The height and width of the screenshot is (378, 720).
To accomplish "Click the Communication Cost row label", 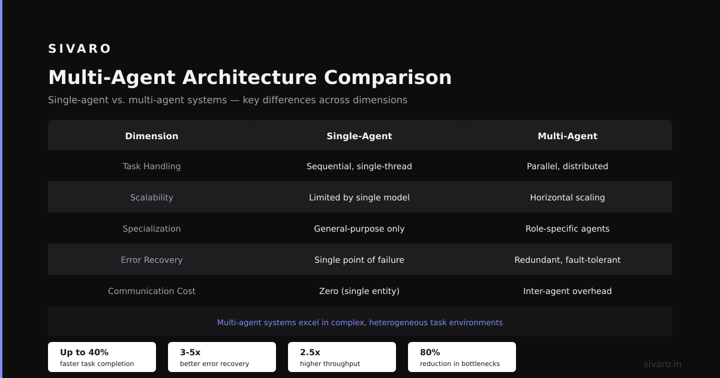I will click(x=152, y=291).
